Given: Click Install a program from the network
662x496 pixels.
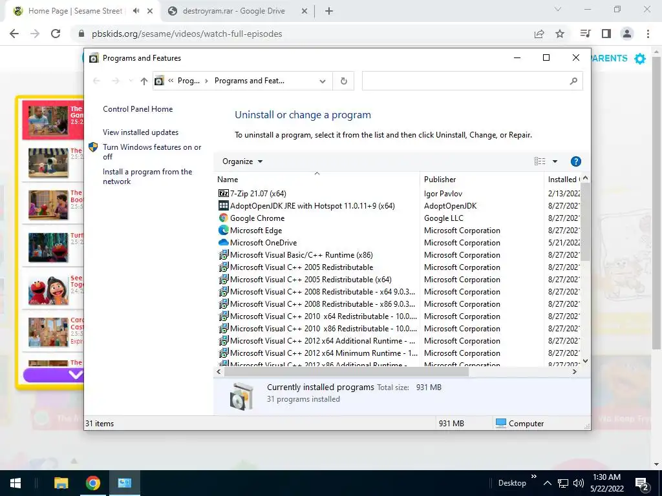Looking at the screenshot, I should click(147, 176).
